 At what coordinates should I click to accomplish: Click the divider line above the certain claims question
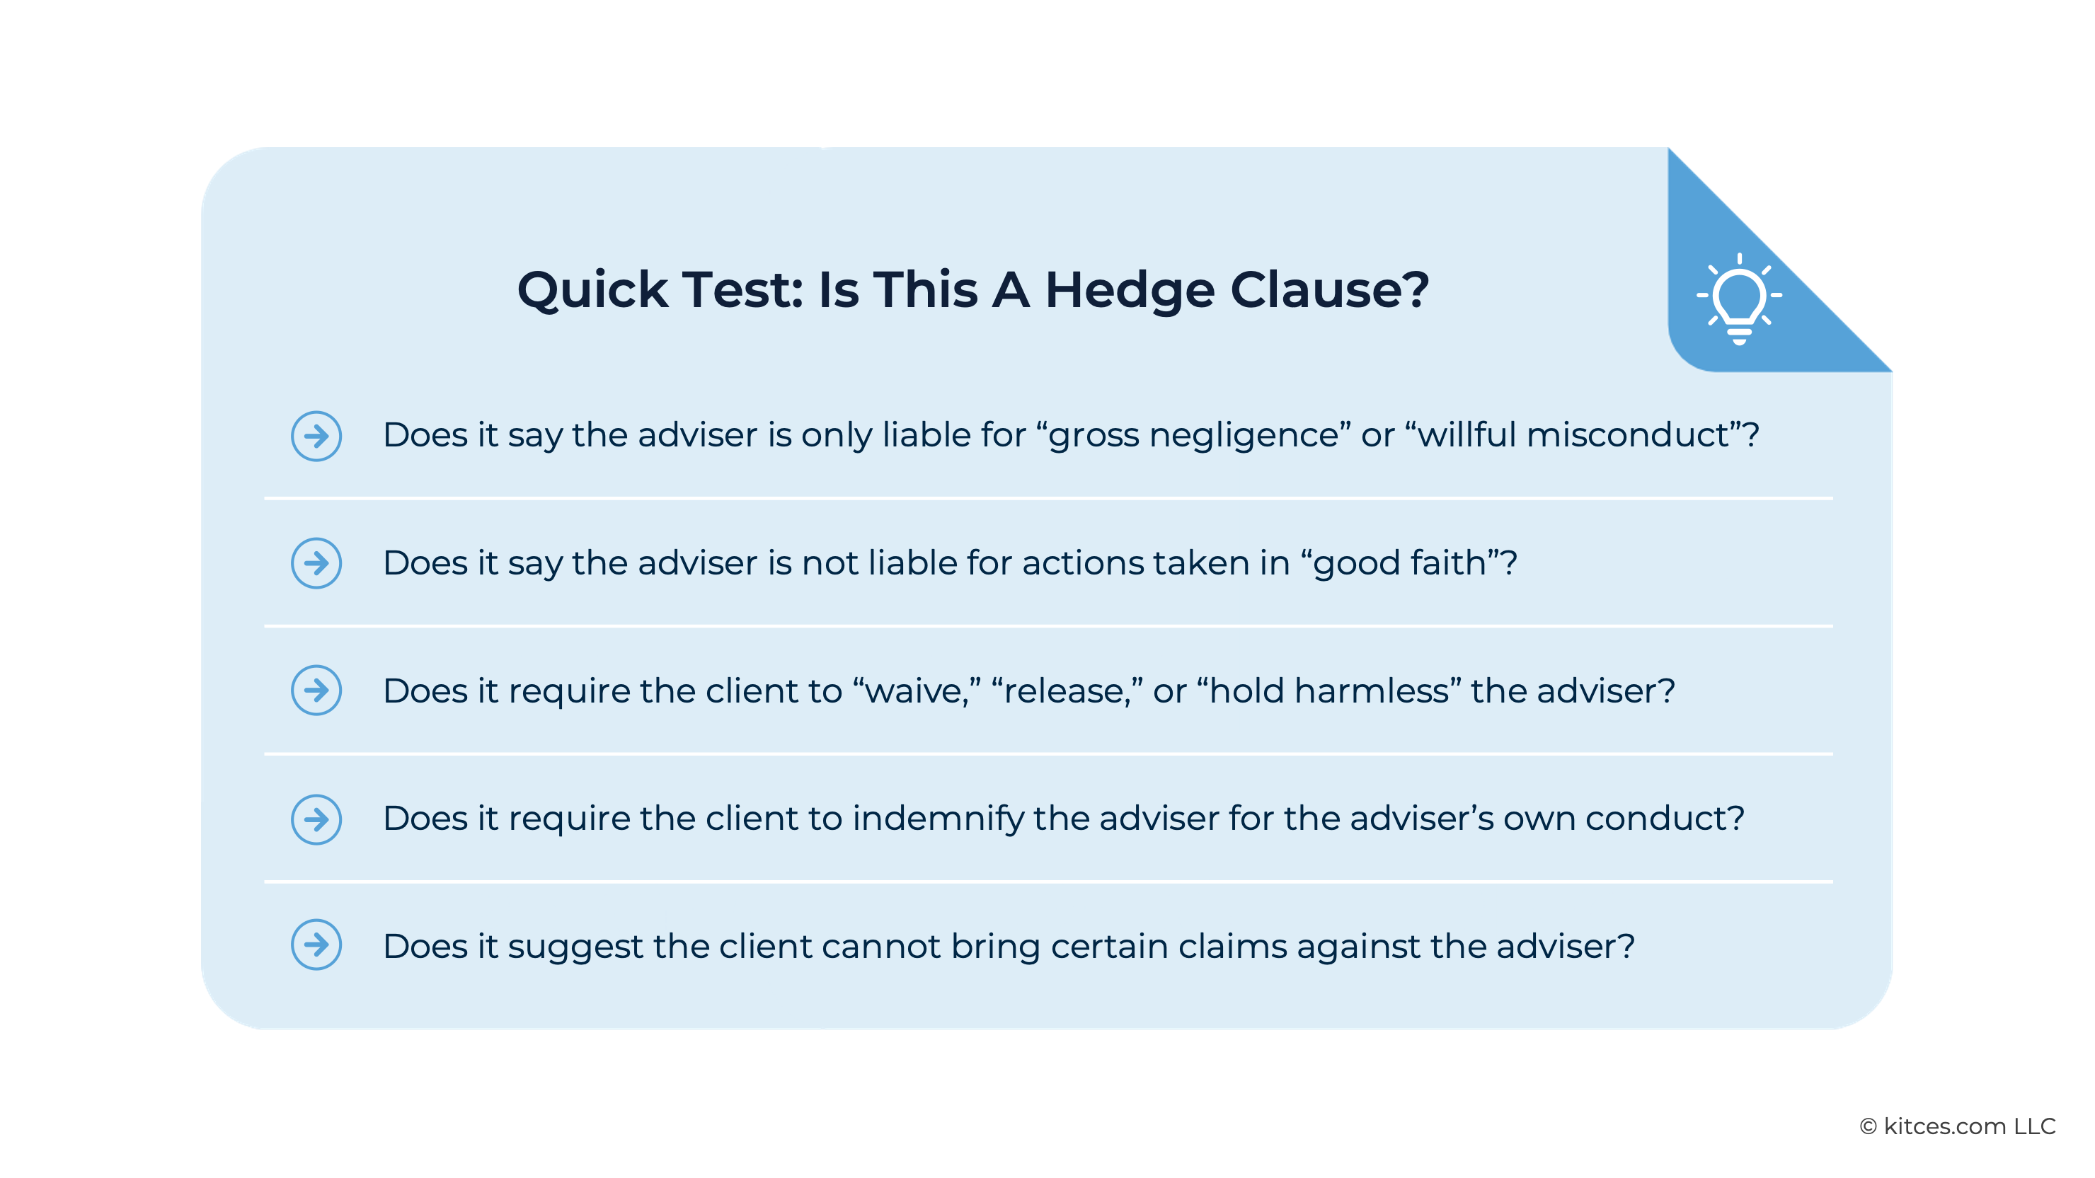(x=1047, y=882)
